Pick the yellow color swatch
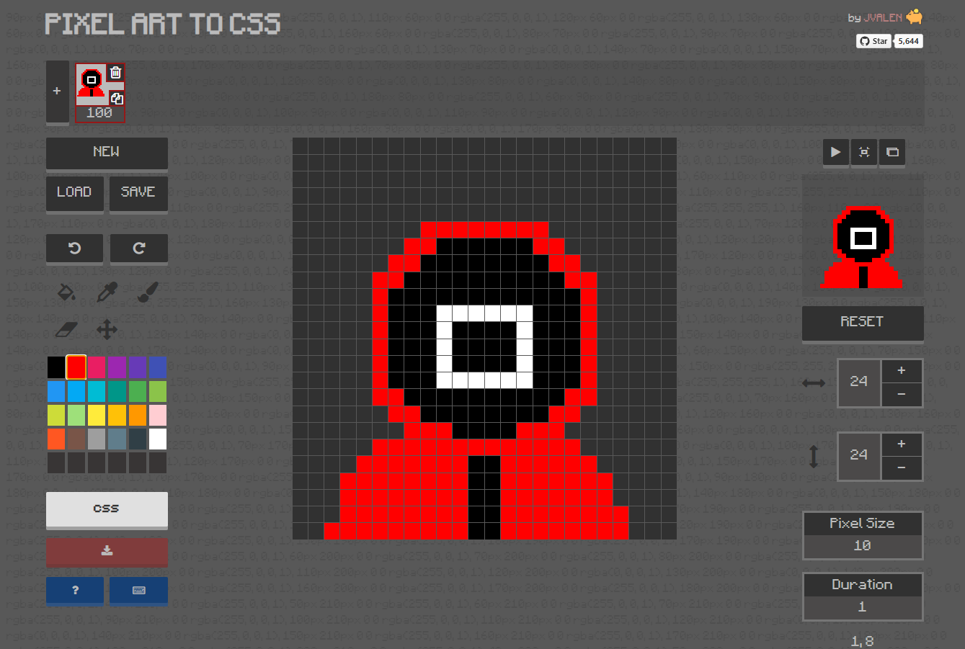The width and height of the screenshot is (965, 649). click(97, 415)
